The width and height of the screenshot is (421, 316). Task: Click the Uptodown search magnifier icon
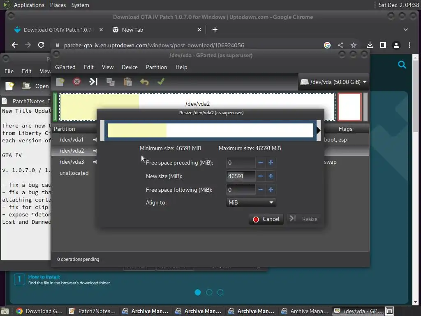tap(402, 65)
